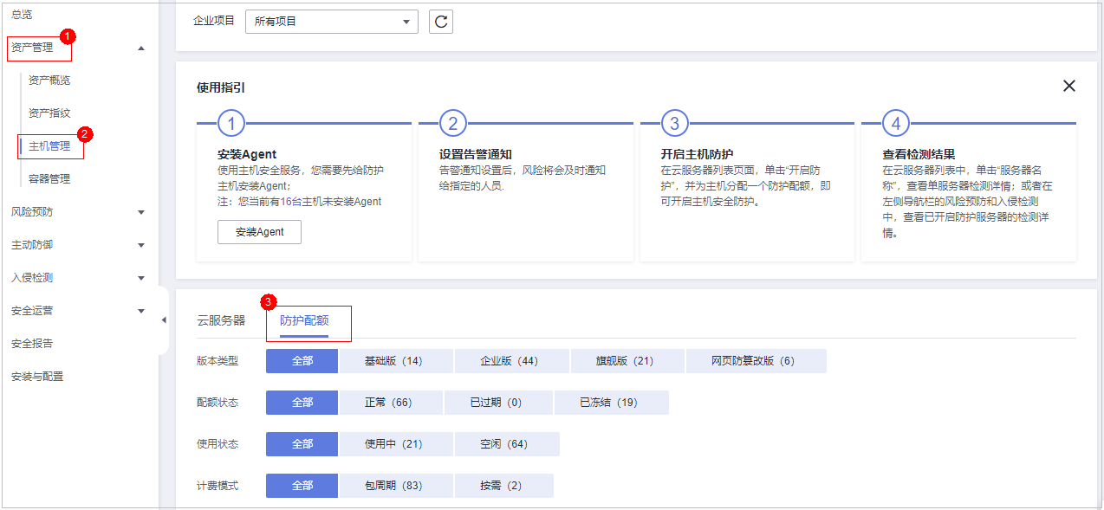Filter version type by 企业版 (44)
This screenshot has height=510, width=1104.
pos(511,361)
